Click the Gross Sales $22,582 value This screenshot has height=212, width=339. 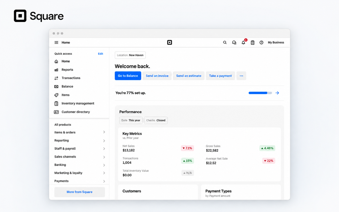click(212, 151)
